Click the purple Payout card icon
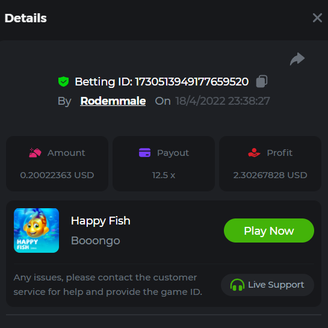328x328 pixels. click(145, 152)
